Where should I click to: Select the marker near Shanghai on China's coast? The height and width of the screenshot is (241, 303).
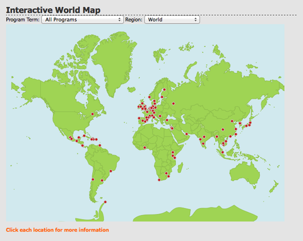236,129
